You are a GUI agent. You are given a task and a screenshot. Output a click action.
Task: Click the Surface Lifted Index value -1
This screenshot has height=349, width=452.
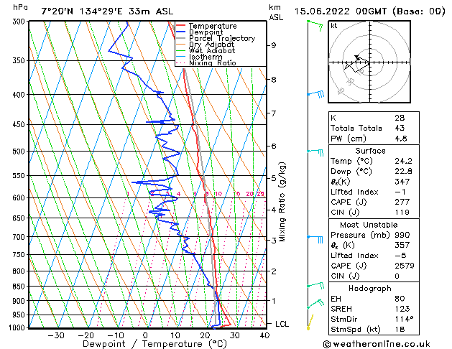[400, 192]
